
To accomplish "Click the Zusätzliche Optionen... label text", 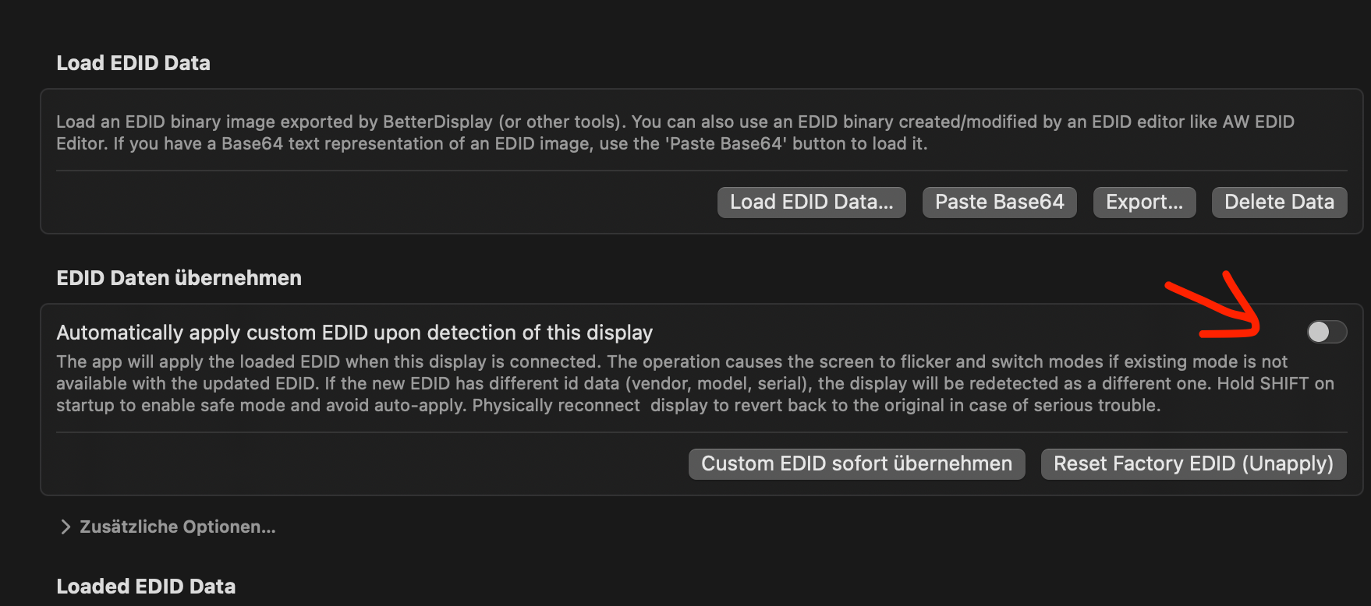I will 178,527.
